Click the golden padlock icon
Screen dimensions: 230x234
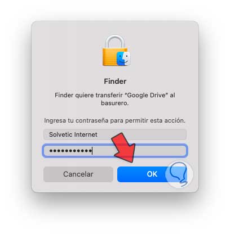pyautogui.click(x=114, y=51)
